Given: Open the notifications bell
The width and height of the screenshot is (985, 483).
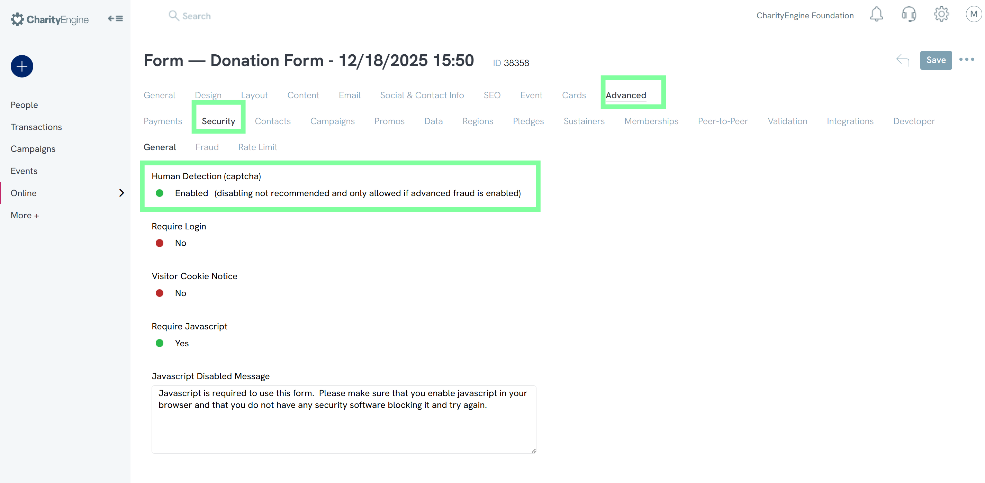Looking at the screenshot, I should pyautogui.click(x=876, y=15).
